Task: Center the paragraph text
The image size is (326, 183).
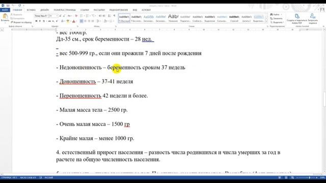Action: pos(85,21)
